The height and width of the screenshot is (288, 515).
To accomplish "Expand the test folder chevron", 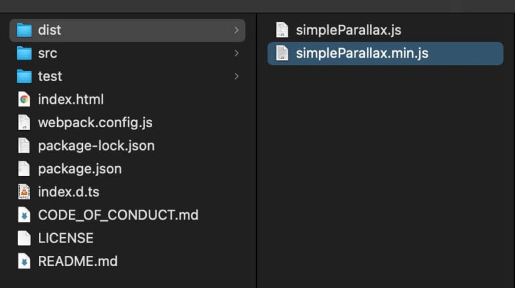I will click(237, 76).
